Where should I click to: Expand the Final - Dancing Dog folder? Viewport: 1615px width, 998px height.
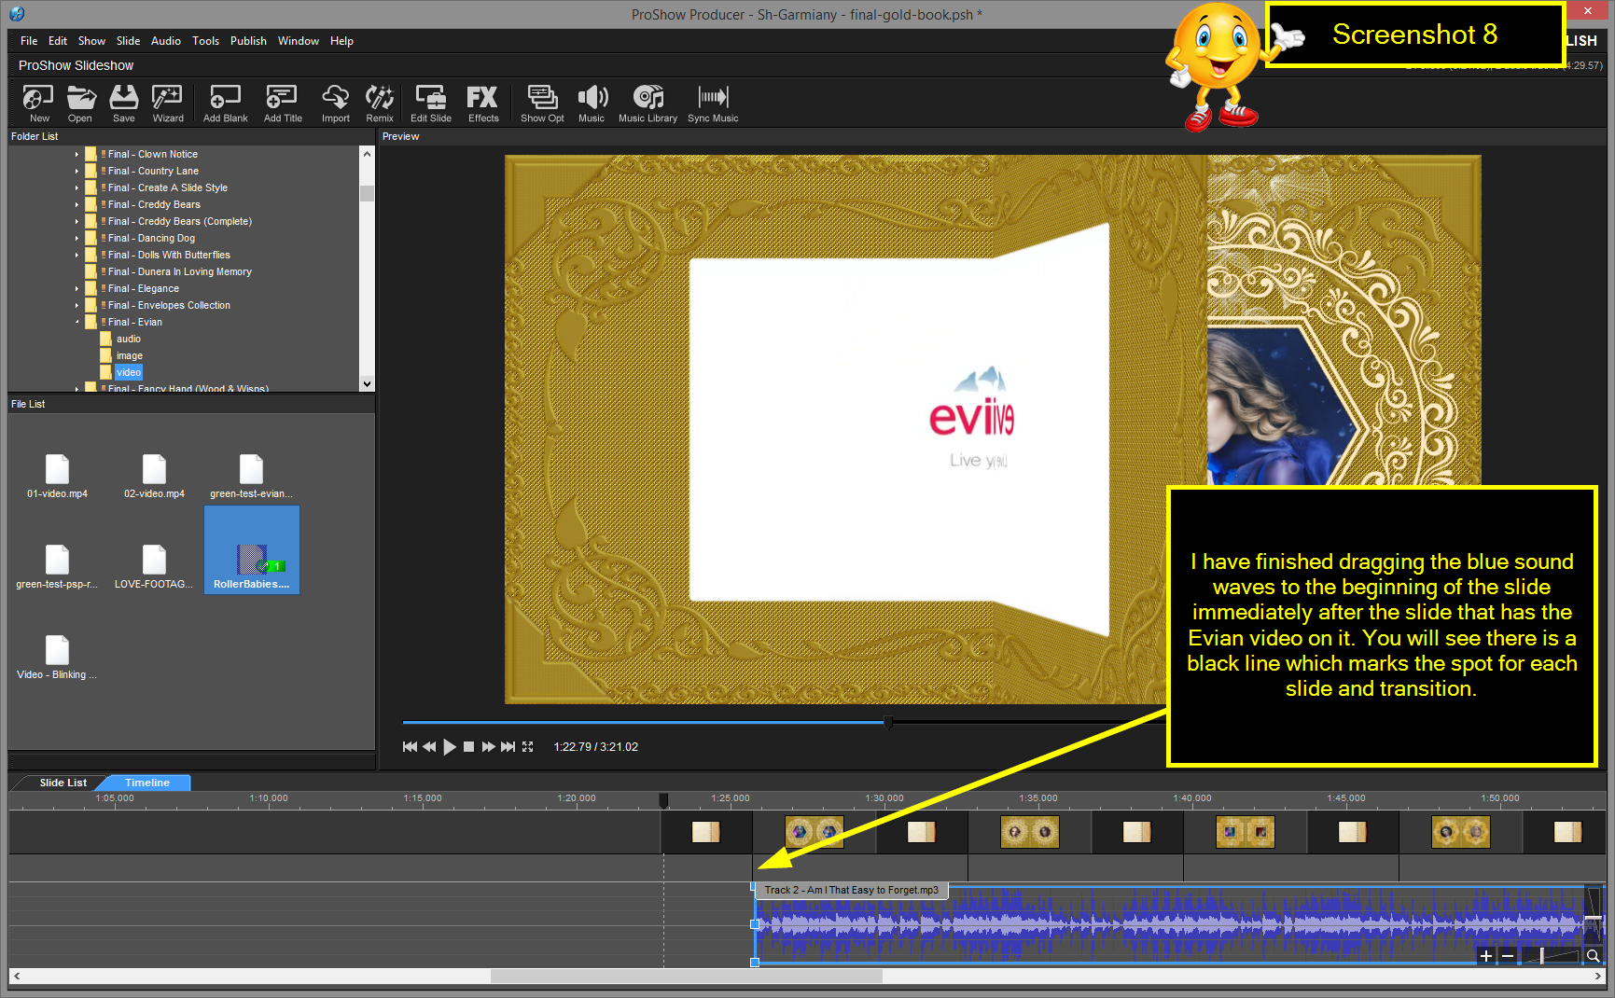point(77,239)
